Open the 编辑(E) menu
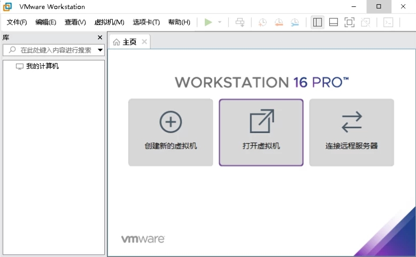The height and width of the screenshot is (257, 416). 45,22
